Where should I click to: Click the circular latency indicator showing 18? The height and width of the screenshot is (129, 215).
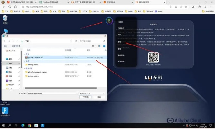109,21
